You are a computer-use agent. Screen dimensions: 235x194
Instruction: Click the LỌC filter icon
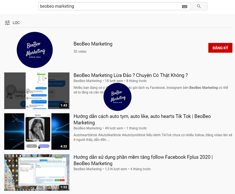pos(7,22)
